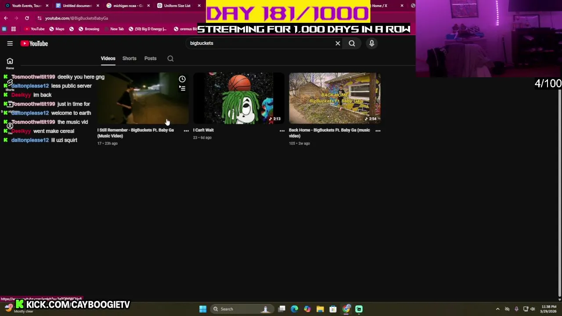The height and width of the screenshot is (316, 562).
Task: Open the Browsing bookmark
Action: (89, 29)
